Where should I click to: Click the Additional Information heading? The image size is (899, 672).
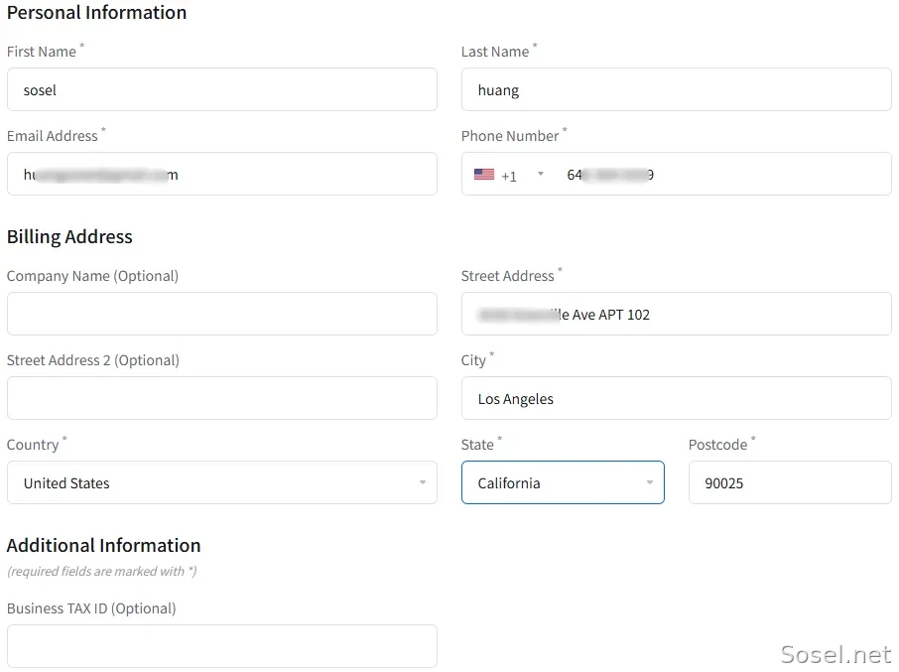pos(104,545)
